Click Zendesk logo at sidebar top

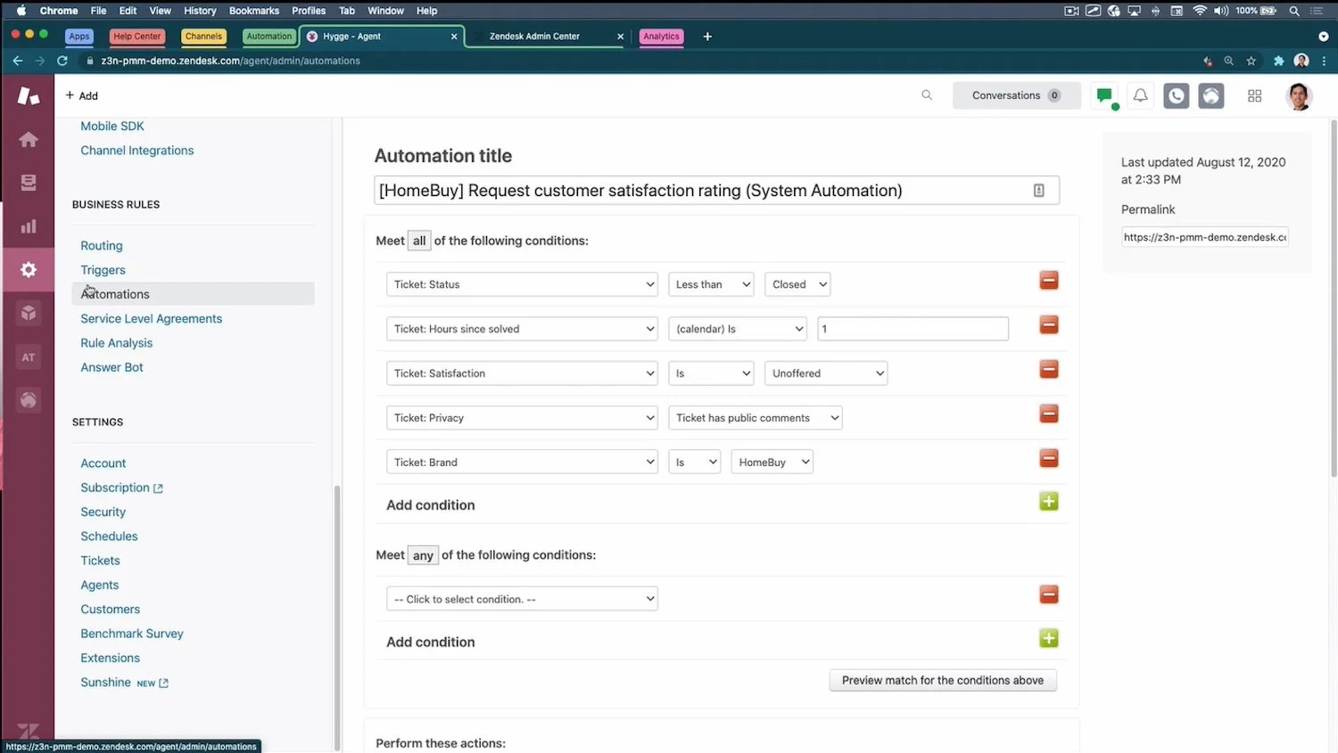tap(29, 95)
